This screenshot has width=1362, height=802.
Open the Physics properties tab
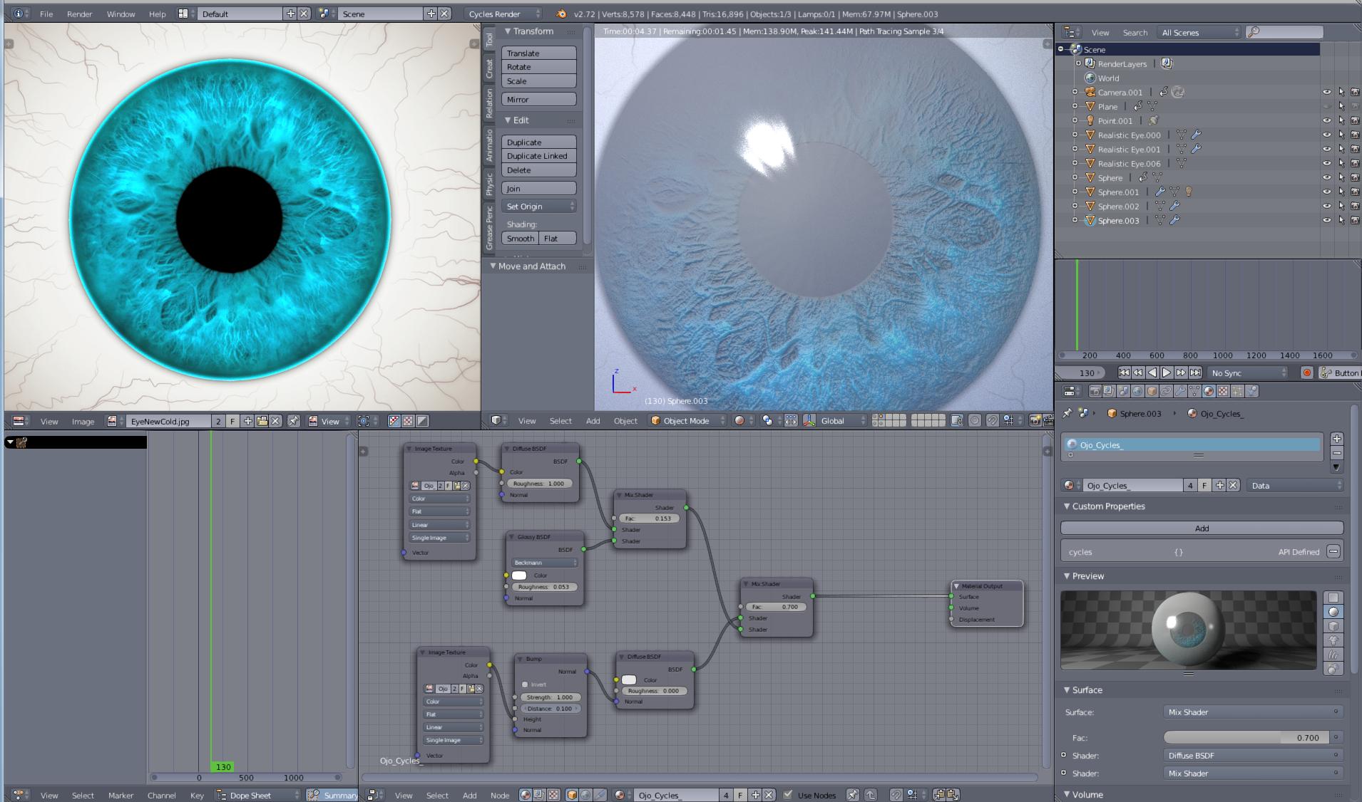[1252, 391]
